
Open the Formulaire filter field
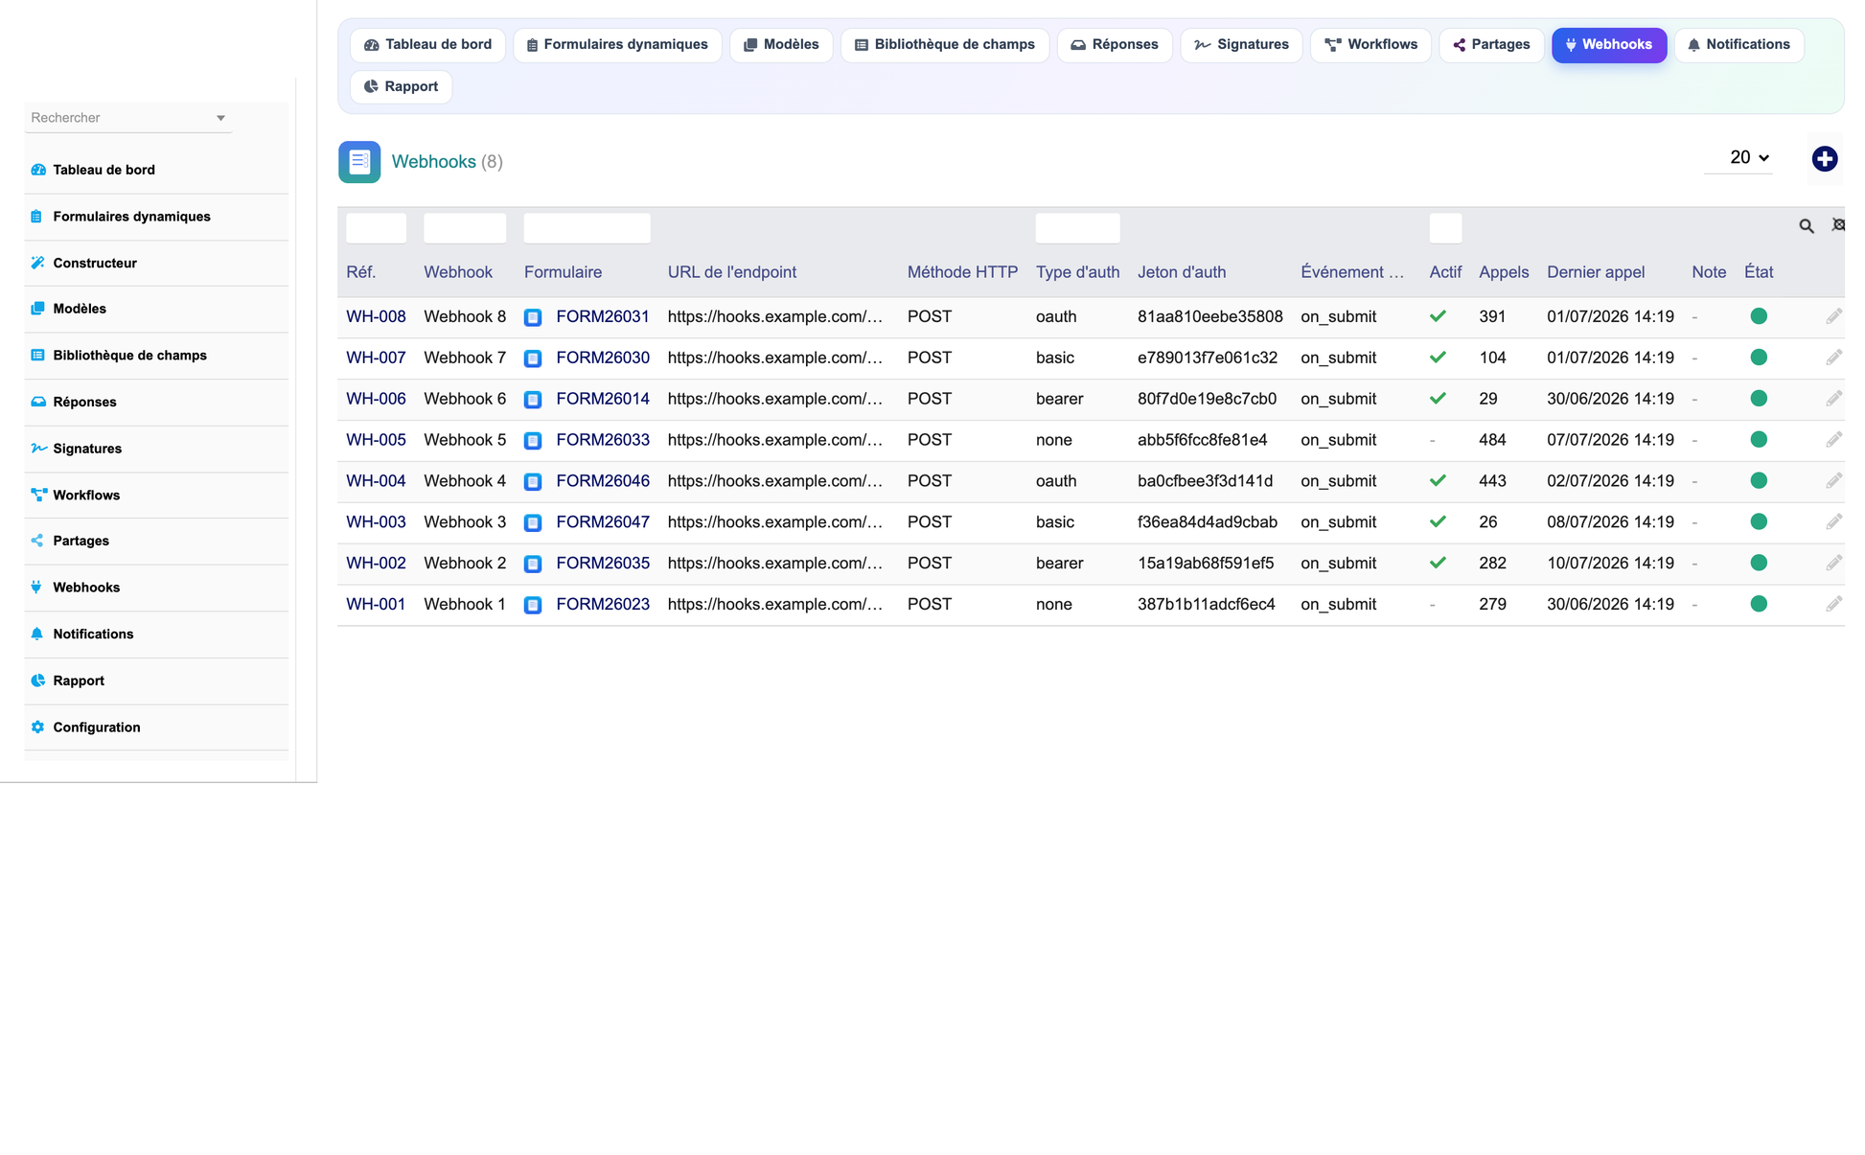(x=587, y=228)
